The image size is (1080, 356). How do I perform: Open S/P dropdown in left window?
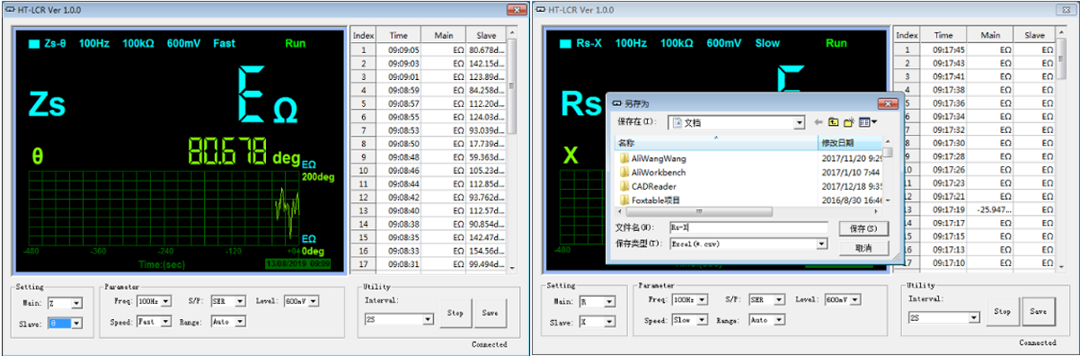coord(239,300)
